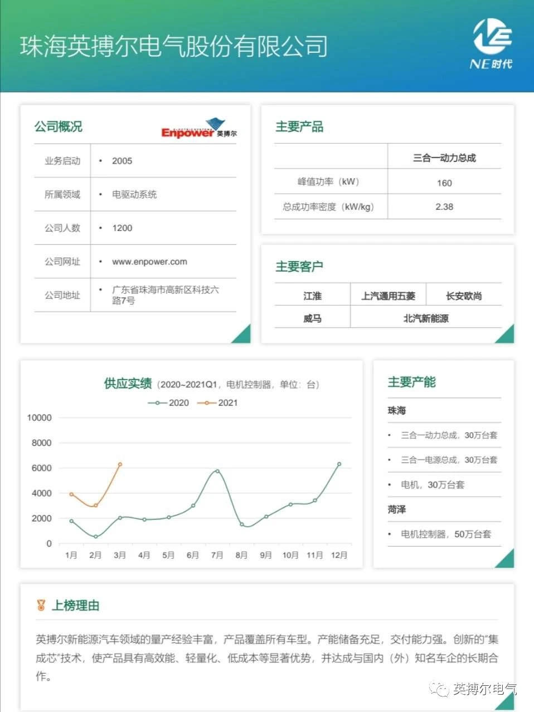
Task: Click the 珠海 capacity location heading
Action: [397, 410]
